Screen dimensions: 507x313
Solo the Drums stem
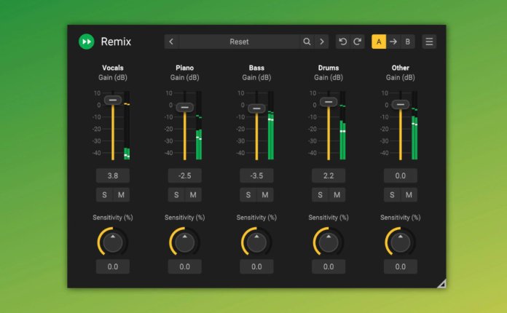pyautogui.click(x=320, y=195)
